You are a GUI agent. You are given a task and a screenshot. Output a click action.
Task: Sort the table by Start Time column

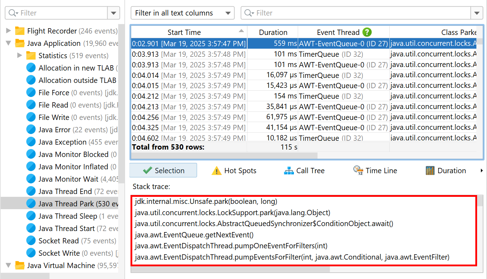pos(184,32)
